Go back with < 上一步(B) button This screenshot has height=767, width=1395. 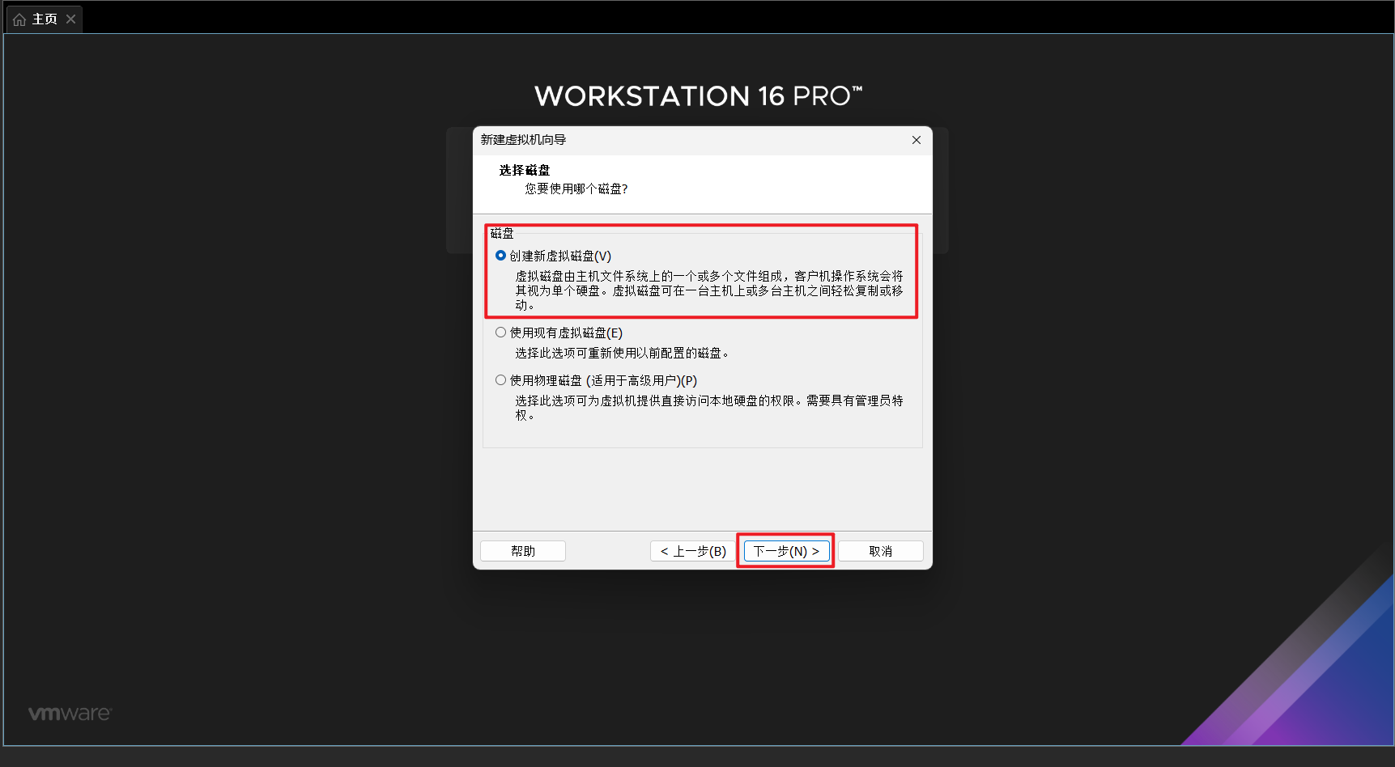pyautogui.click(x=693, y=551)
